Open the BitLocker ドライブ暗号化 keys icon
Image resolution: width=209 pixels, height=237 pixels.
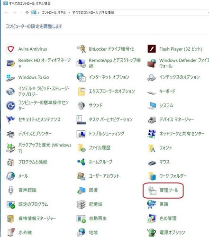pos(81,49)
